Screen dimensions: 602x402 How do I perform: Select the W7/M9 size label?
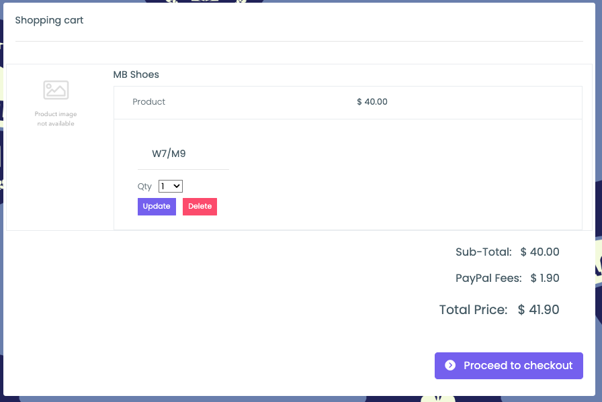[x=169, y=154]
